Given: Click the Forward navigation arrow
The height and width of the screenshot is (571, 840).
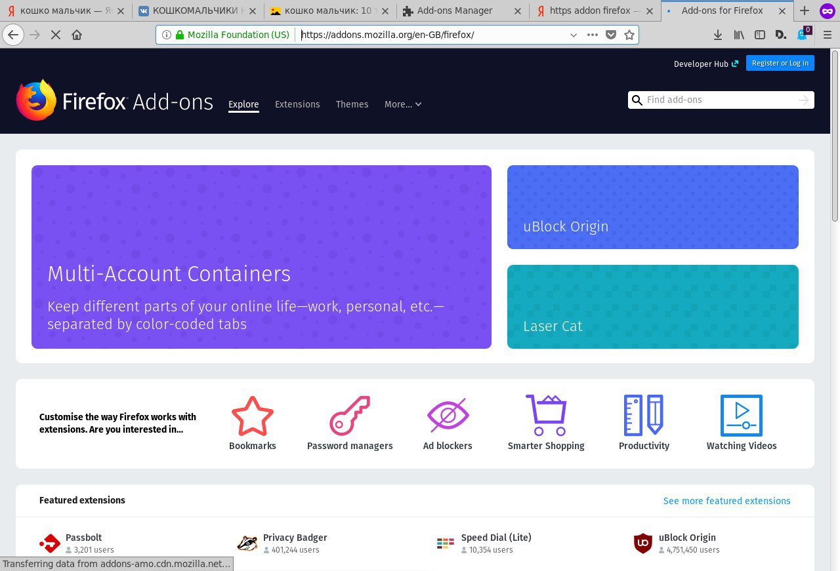Looking at the screenshot, I should pyautogui.click(x=35, y=35).
